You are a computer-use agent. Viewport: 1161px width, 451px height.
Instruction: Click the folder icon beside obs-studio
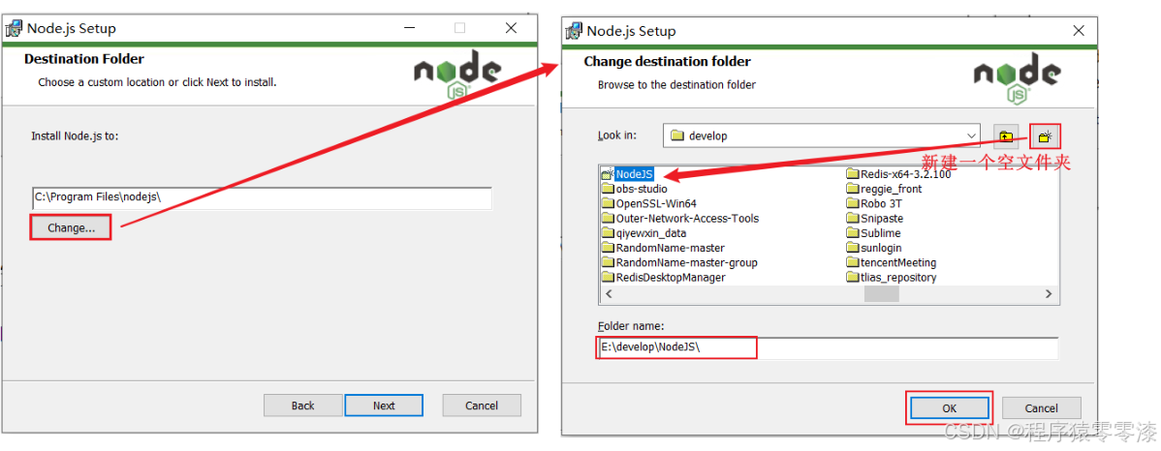click(608, 189)
